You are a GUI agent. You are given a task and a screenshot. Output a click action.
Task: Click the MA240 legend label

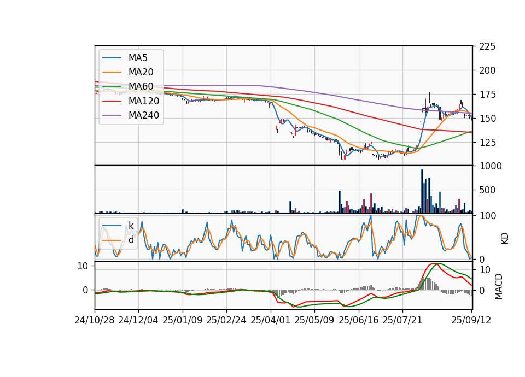tap(144, 115)
